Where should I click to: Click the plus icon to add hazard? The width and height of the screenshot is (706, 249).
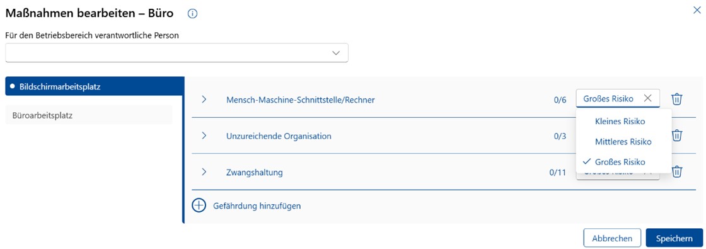[199, 206]
